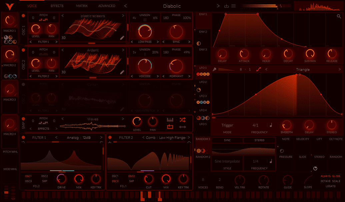Go to next wavetable after plastic scissors
The image size is (345, 202).
coord(123,16)
